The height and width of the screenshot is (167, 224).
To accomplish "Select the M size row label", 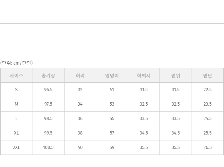I will click(16, 104).
